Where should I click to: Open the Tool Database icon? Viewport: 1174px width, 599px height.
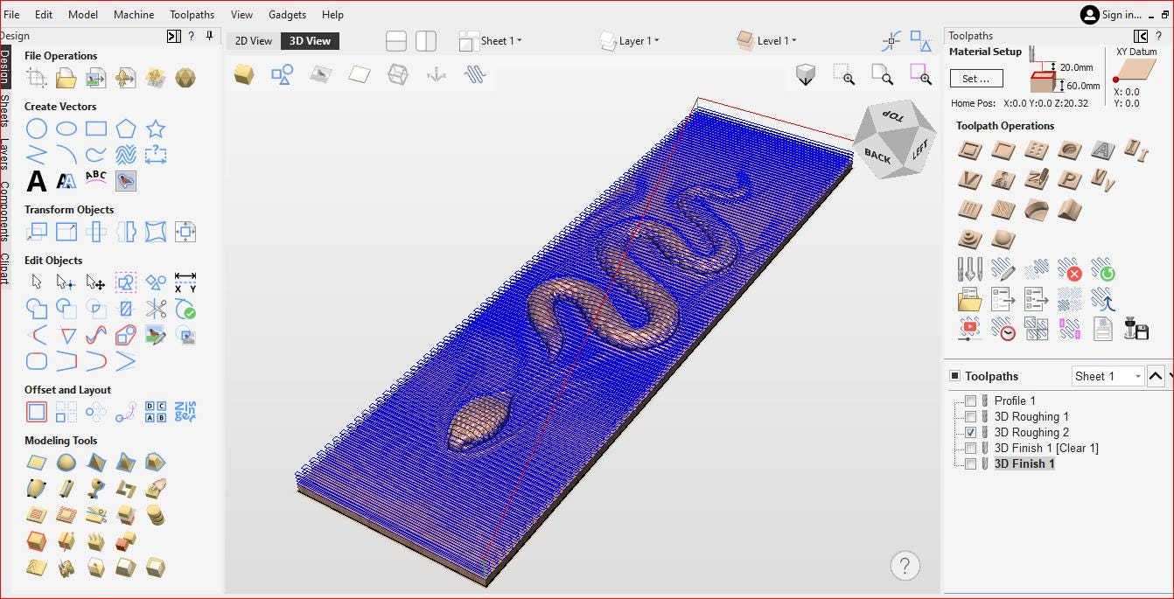tap(968, 269)
